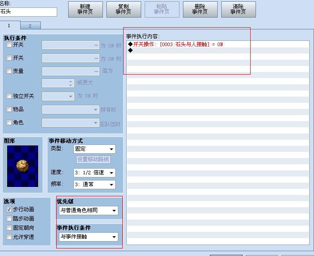Image resolution: width=314 pixels, height=256 pixels.
Task: Tick the 独立开关 condition checkbox
Action: click(x=9, y=96)
